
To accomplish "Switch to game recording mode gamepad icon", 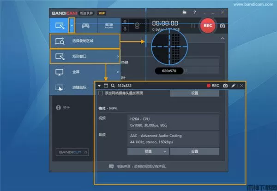I will point(86,26).
